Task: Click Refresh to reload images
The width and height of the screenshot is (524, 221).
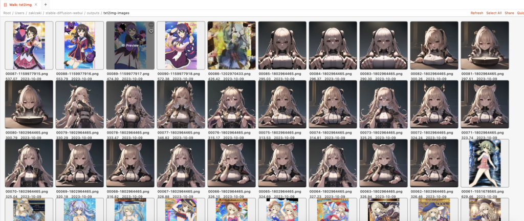Action: (x=476, y=13)
